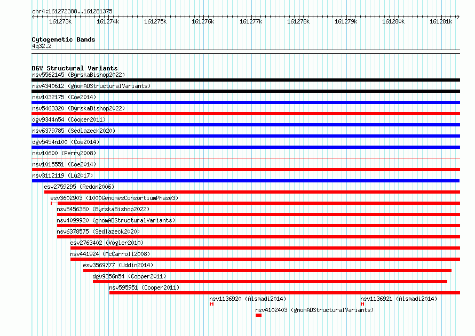Select nsv4099920 (gnomADStructuralVariants) label

116,220
